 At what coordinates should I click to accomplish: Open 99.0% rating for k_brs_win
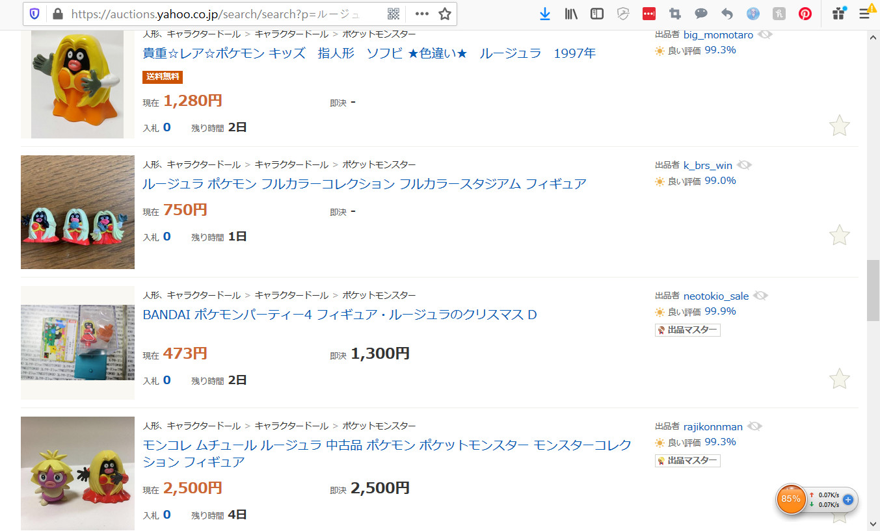(x=721, y=181)
